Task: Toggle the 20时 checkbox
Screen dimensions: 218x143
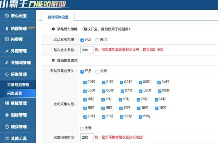Action: (x=85, y=117)
